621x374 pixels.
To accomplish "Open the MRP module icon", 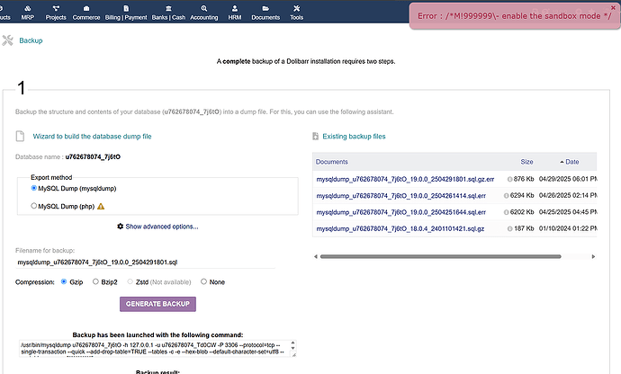I will [27, 8].
